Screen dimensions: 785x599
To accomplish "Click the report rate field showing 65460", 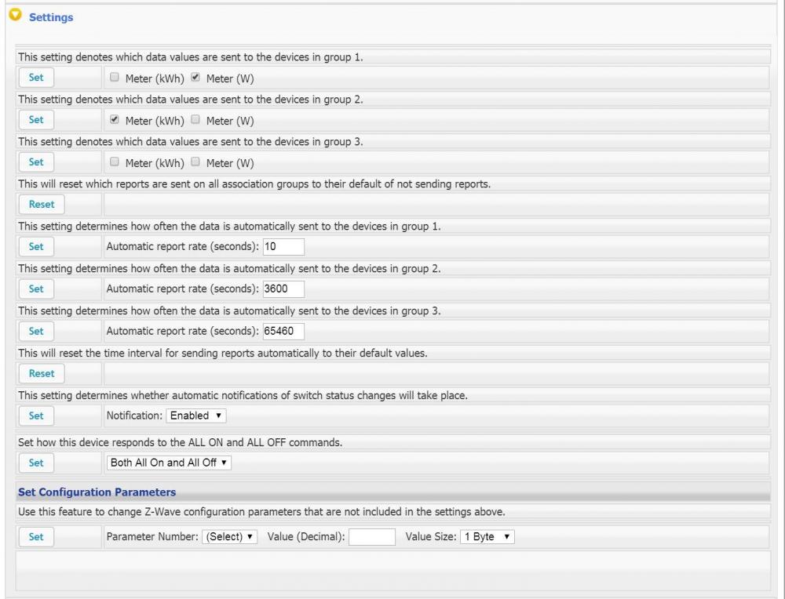I will click(283, 331).
